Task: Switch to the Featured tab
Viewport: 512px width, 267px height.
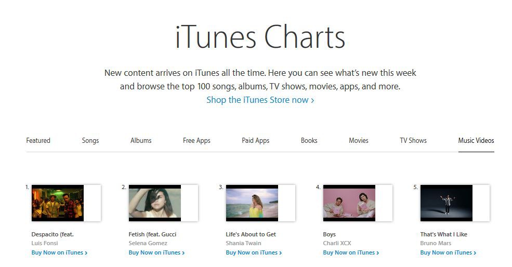Action: click(x=38, y=140)
